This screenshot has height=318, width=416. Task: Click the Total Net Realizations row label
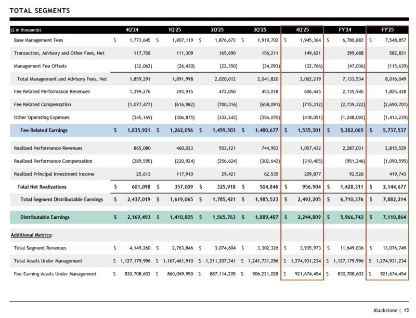[x=42, y=186]
